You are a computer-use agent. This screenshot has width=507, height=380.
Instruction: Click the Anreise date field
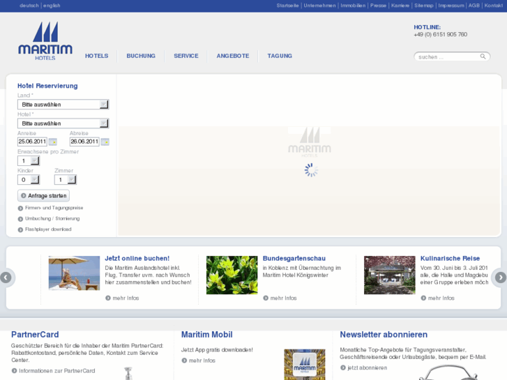coord(32,142)
